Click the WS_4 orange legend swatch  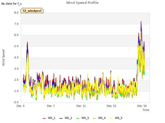[x=95, y=118]
